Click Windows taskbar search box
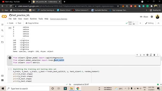The image size is (162, 91). tap(28, 88)
